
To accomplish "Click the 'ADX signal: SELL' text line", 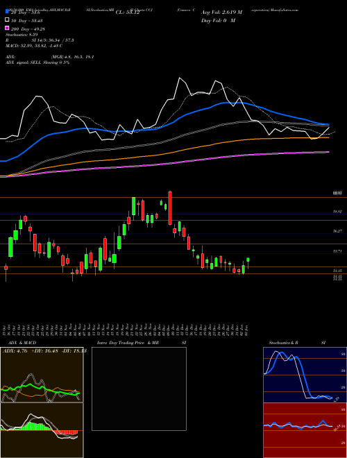I will (37, 62).
